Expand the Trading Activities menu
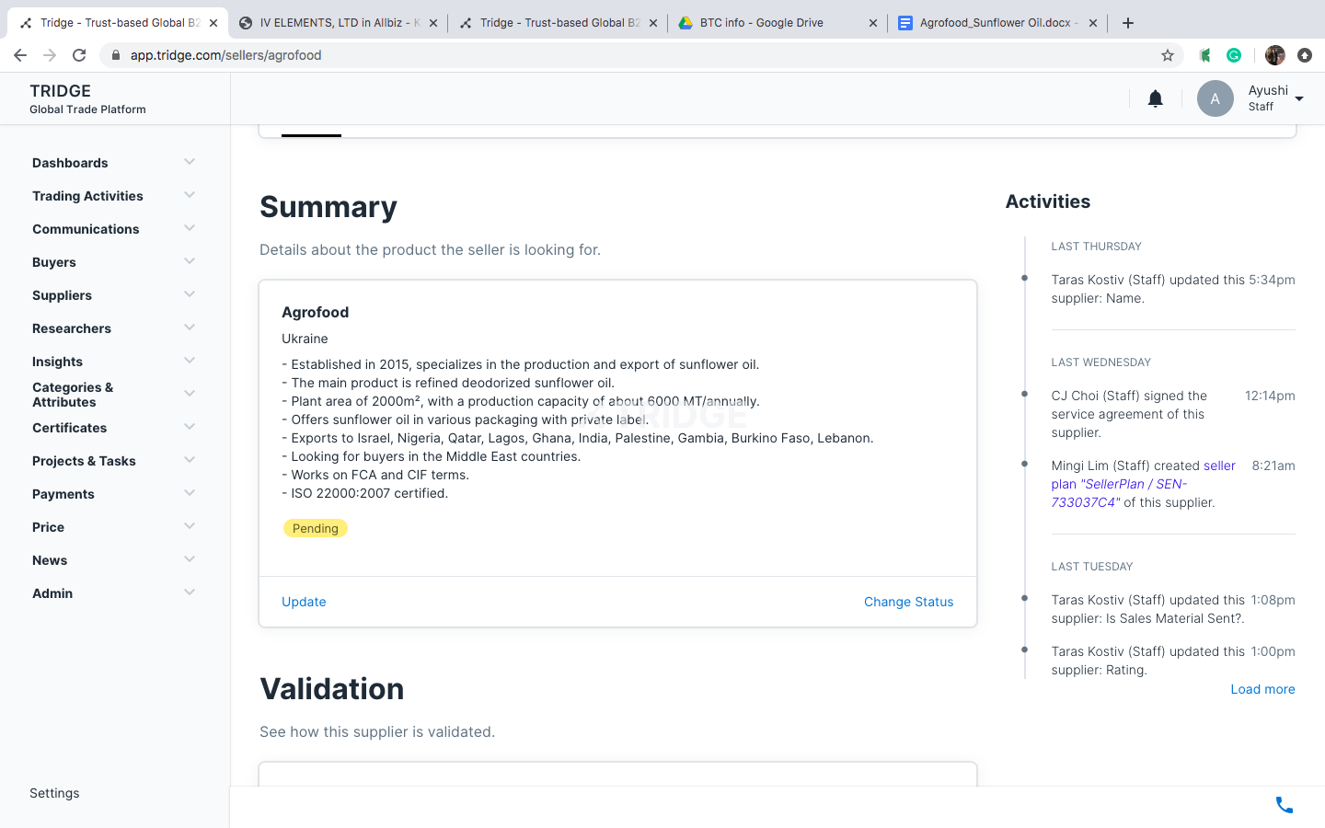Viewport: 1325px width, 828px height. (x=114, y=196)
